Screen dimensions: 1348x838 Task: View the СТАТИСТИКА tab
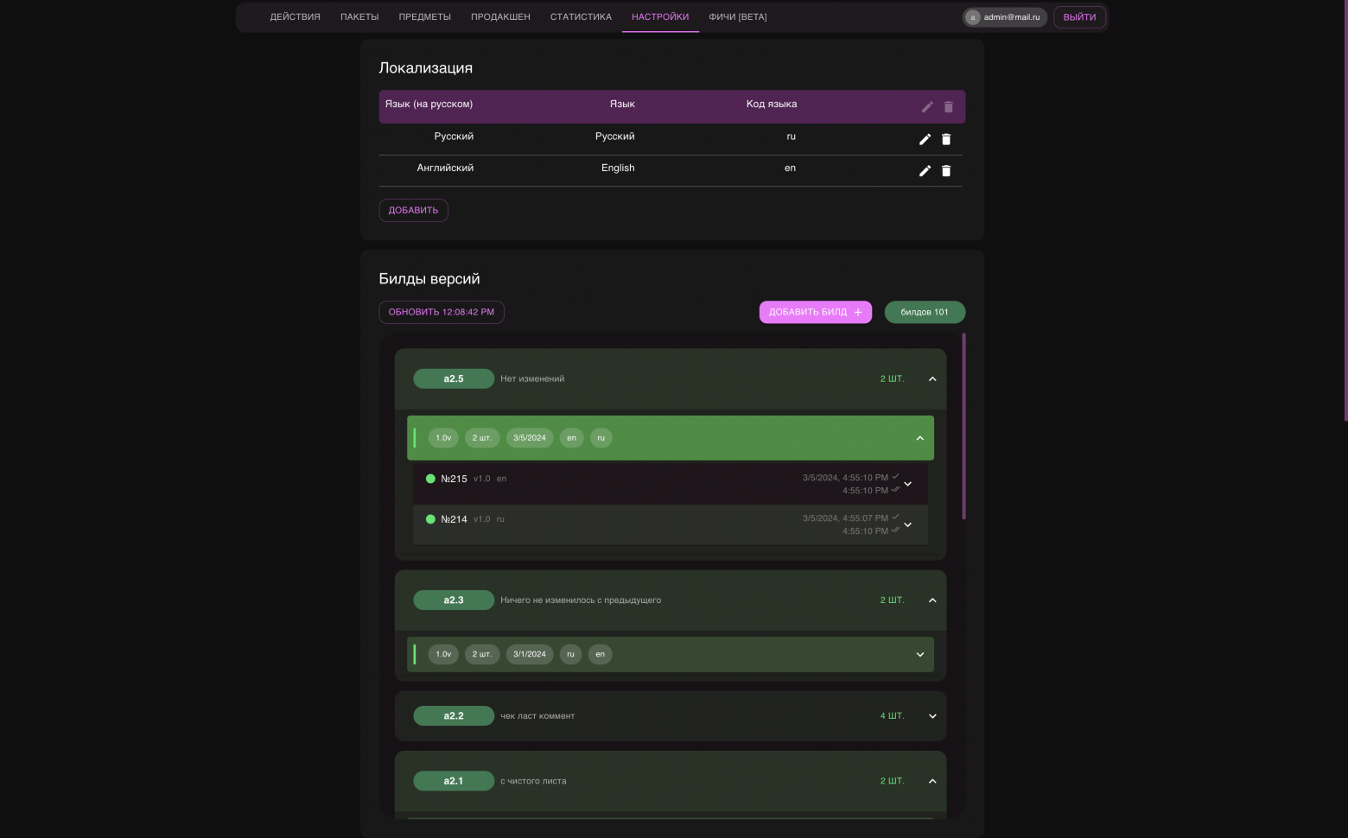(581, 17)
